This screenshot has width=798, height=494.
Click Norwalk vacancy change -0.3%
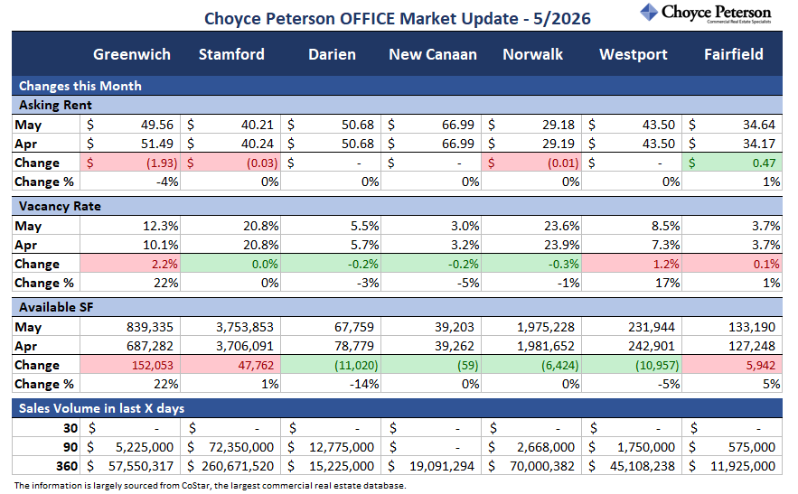click(563, 265)
